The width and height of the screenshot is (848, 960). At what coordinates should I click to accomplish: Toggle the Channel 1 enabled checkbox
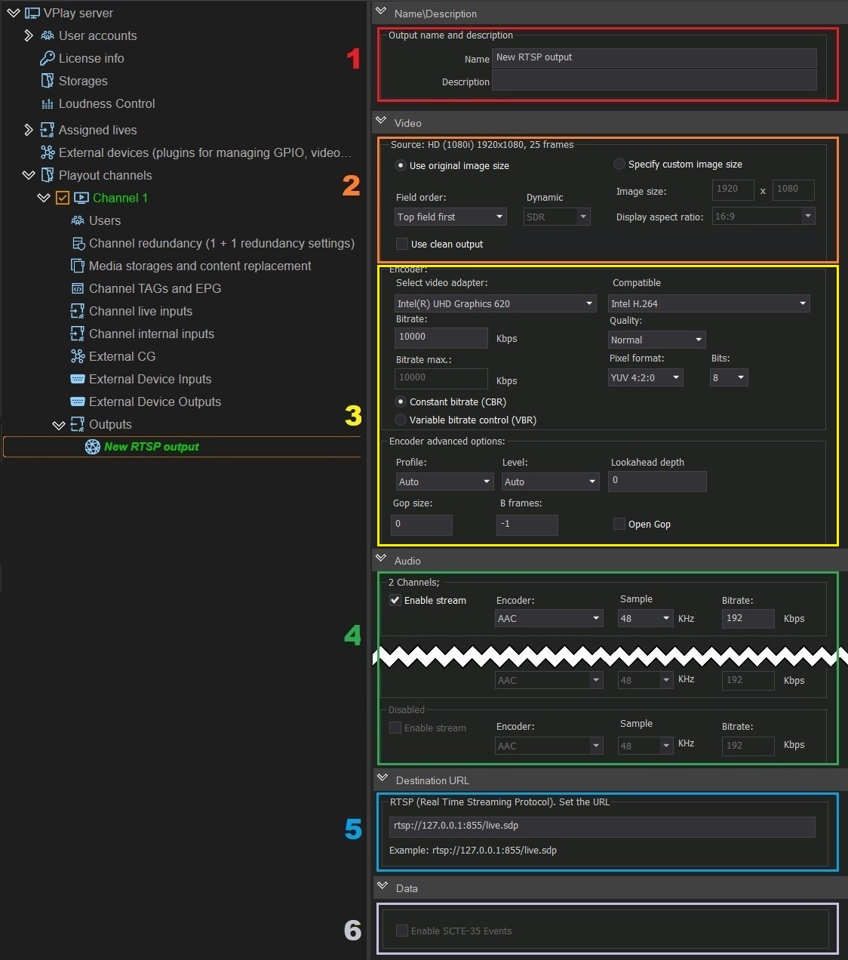(x=63, y=198)
